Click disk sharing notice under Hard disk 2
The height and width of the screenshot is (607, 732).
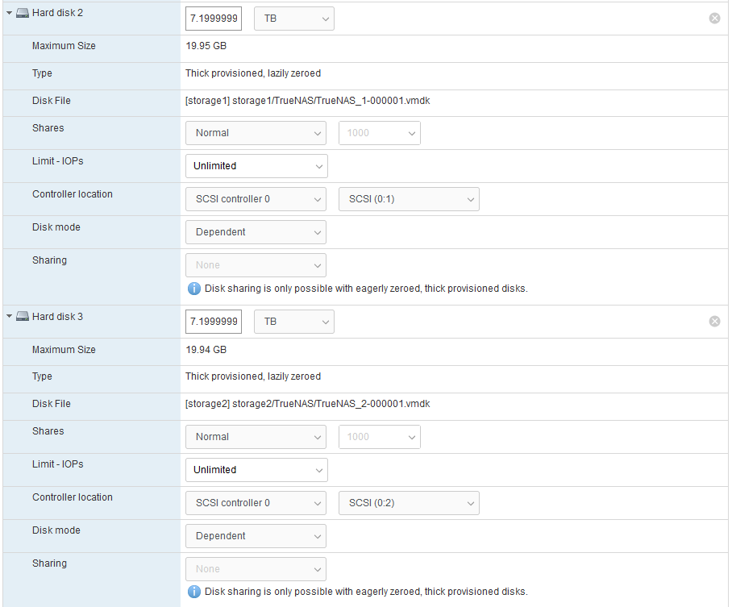click(366, 289)
